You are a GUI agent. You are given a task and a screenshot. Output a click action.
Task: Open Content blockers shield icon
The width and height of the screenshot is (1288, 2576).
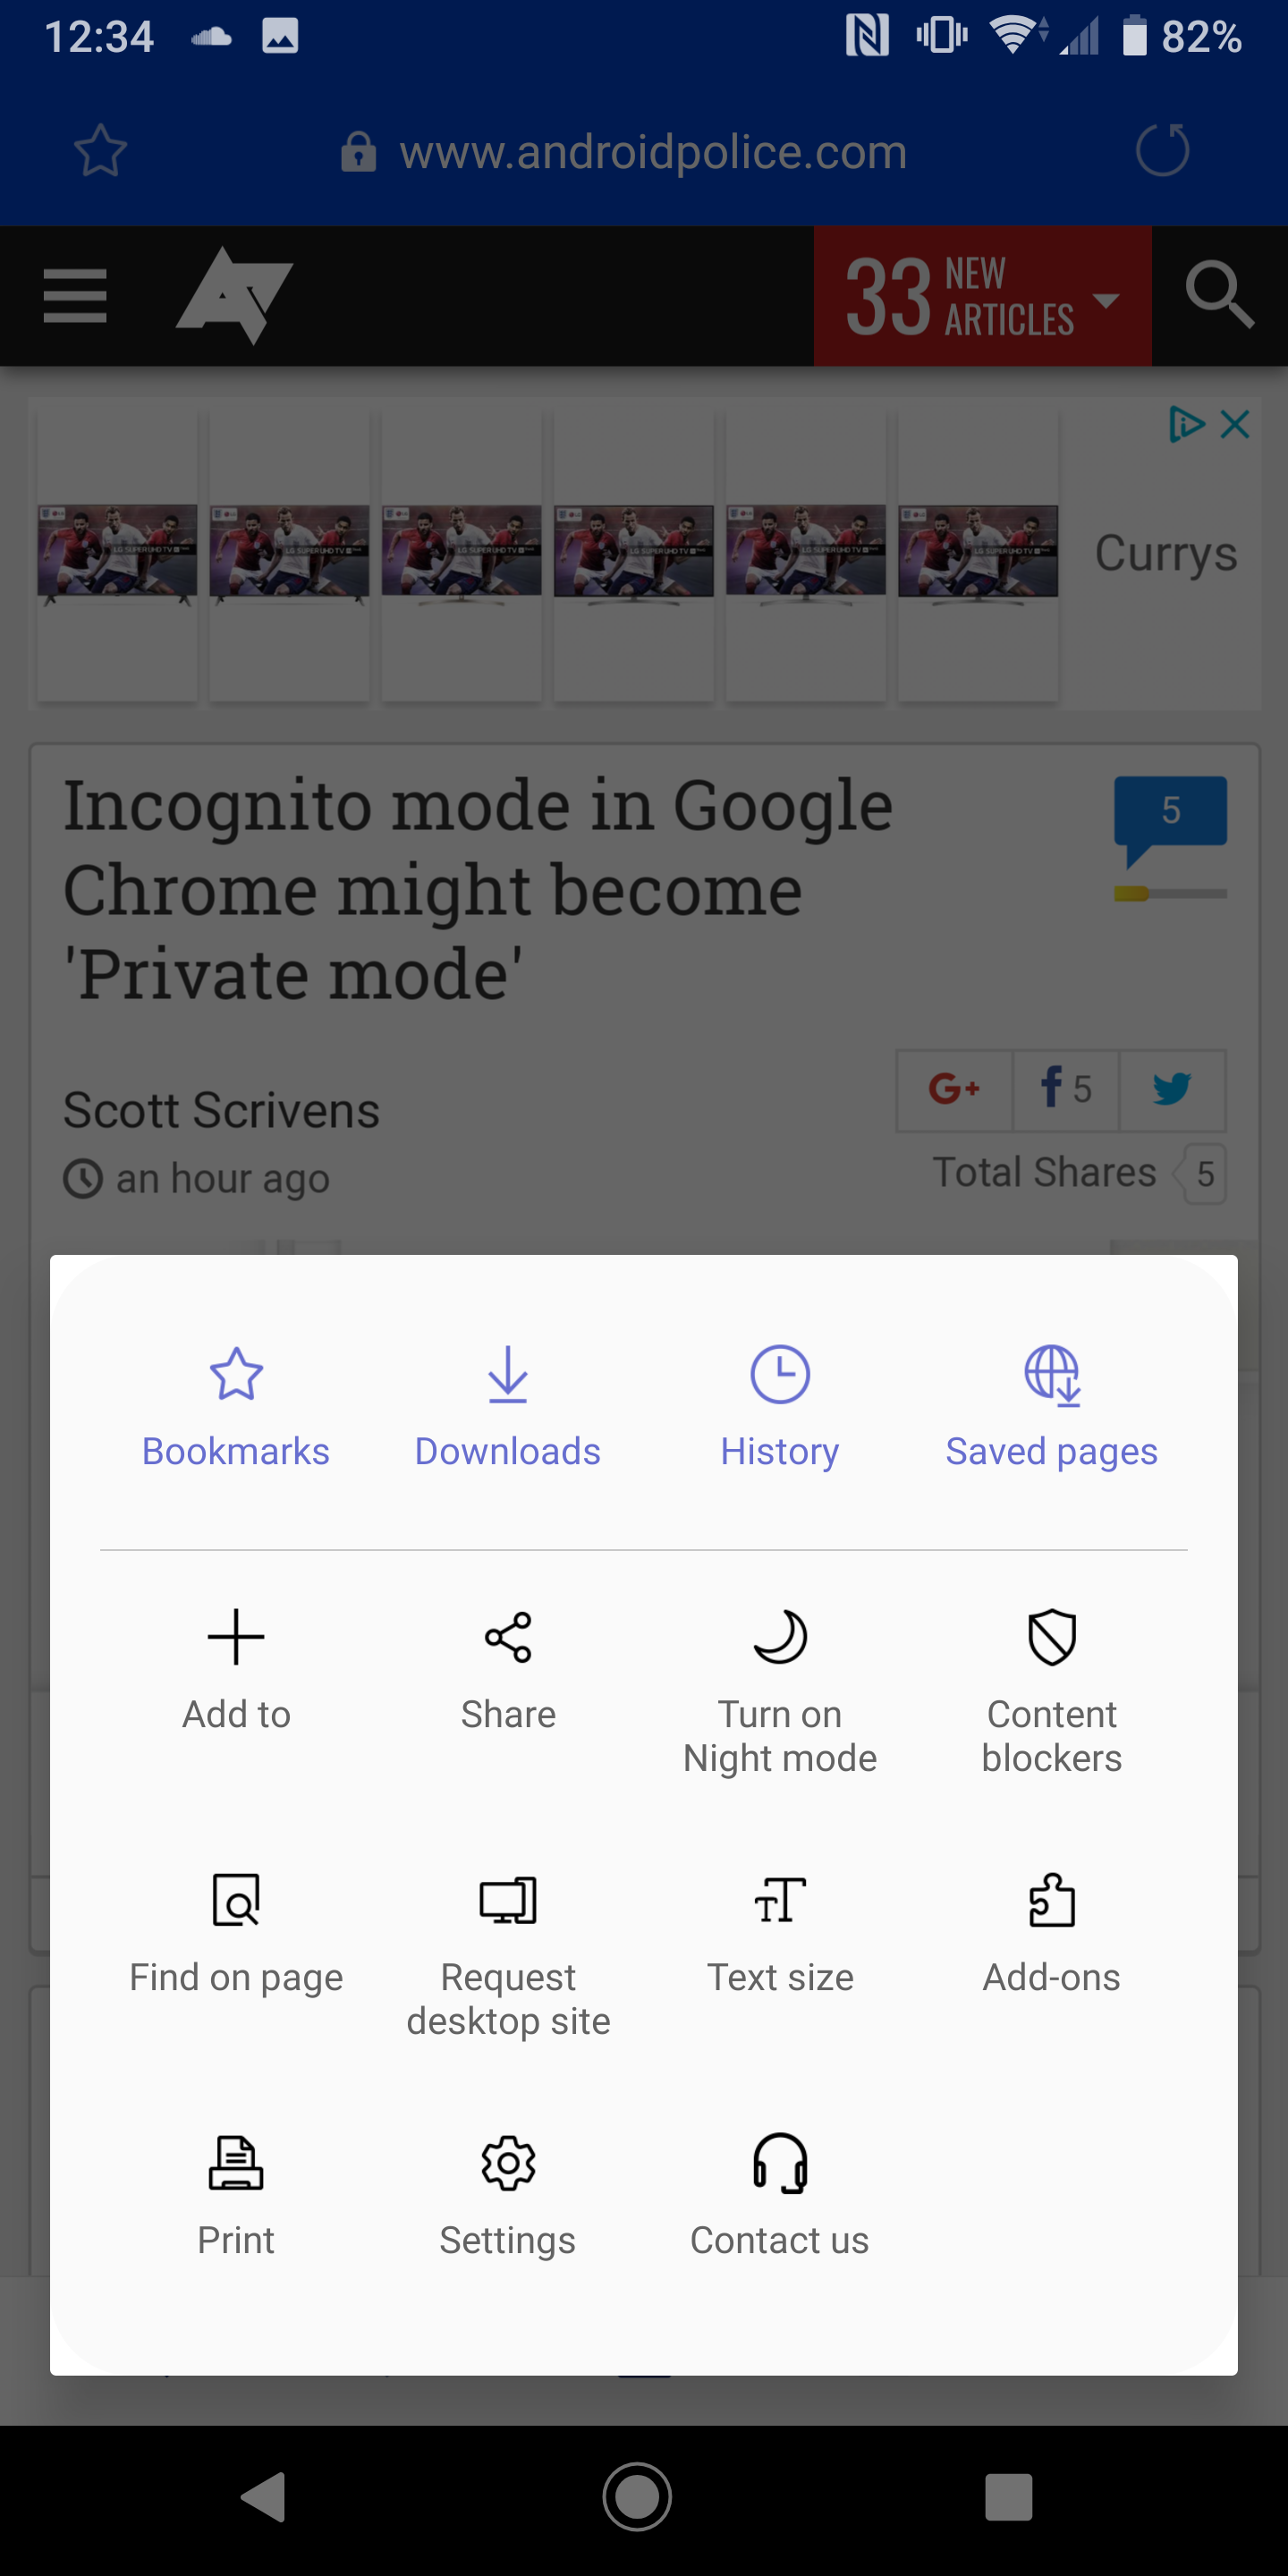click(1052, 1638)
